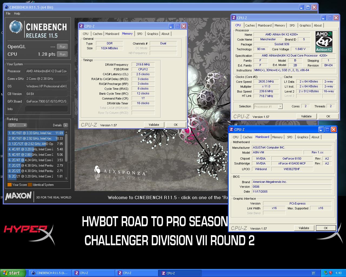Open SPD tab in Mainboard CPU-Z window
The width and height of the screenshot is (346, 277).
[290, 137]
